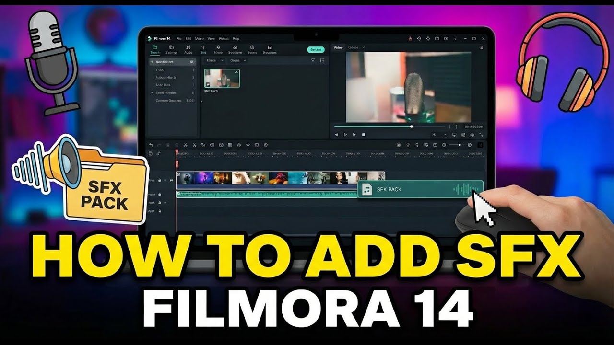Image resolution: width=614 pixels, height=345 pixels.
Task: Toggle the lock on the green audio track
Action: [160, 194]
